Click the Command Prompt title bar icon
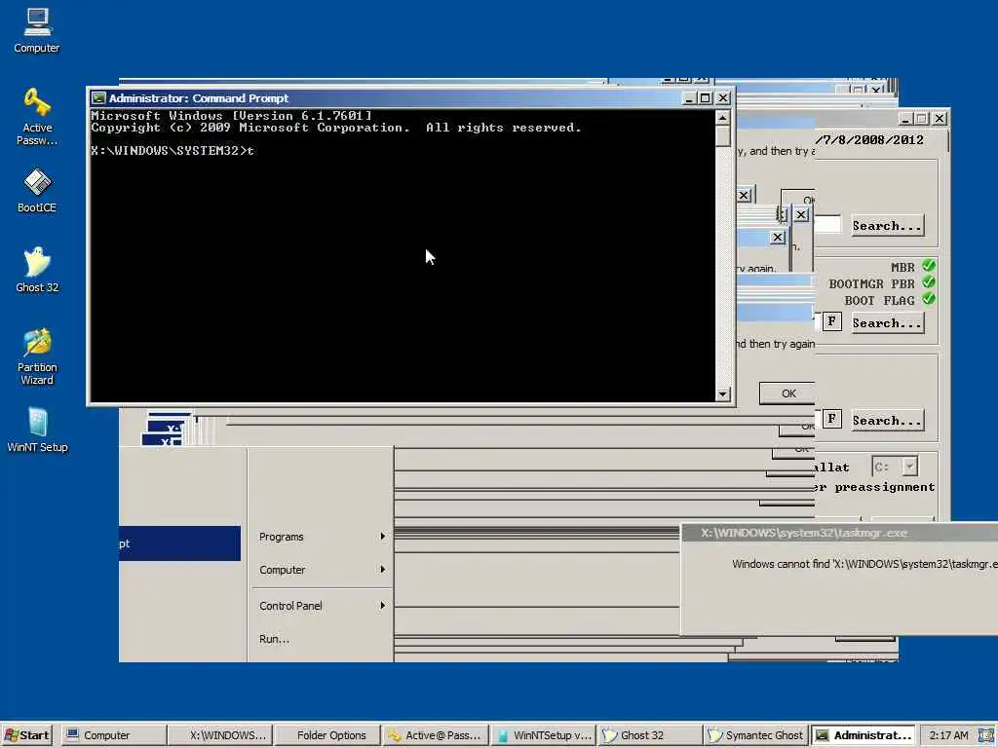 [98, 98]
